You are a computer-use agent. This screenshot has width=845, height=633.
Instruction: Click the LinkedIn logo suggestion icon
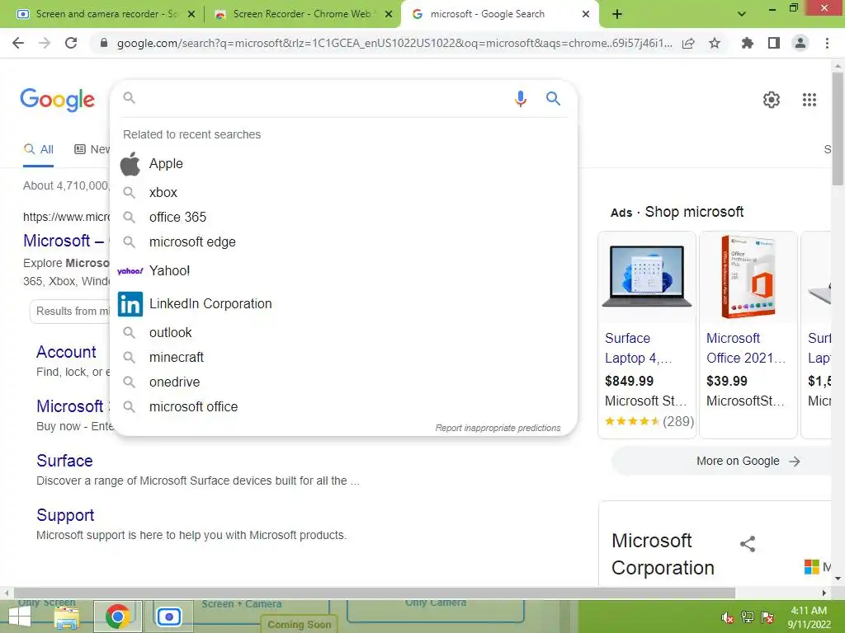tap(130, 303)
